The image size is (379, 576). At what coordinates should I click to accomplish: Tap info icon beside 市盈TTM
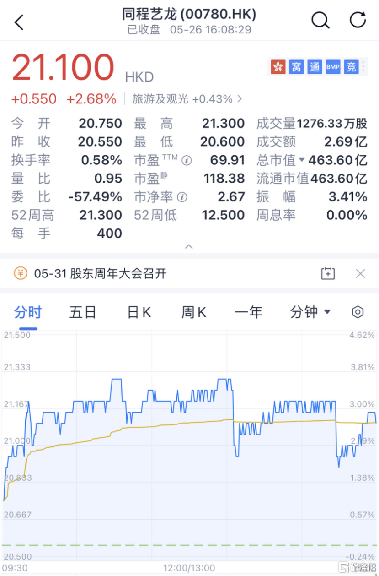point(187,161)
